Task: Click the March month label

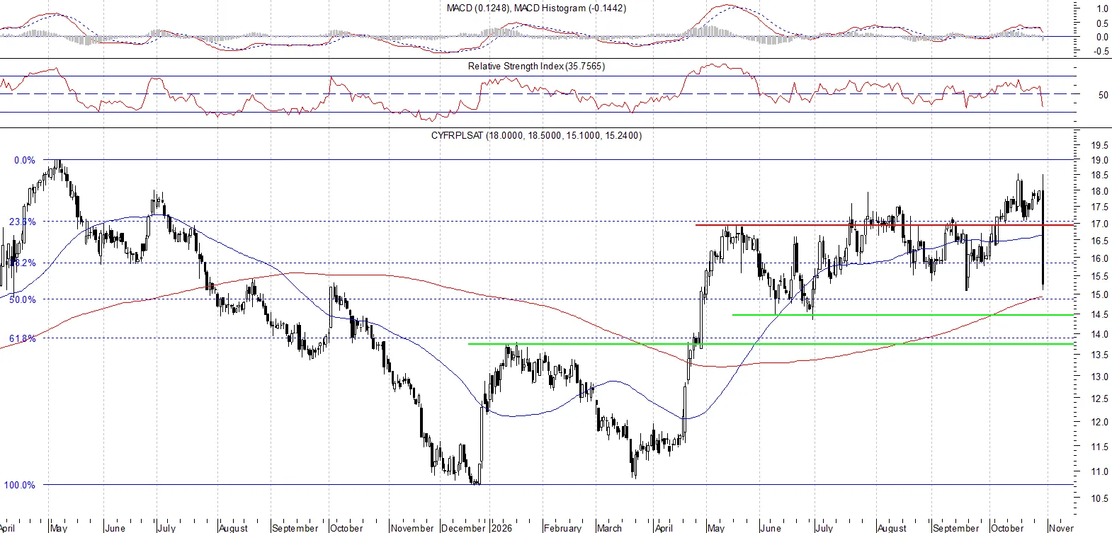Action: [609, 528]
